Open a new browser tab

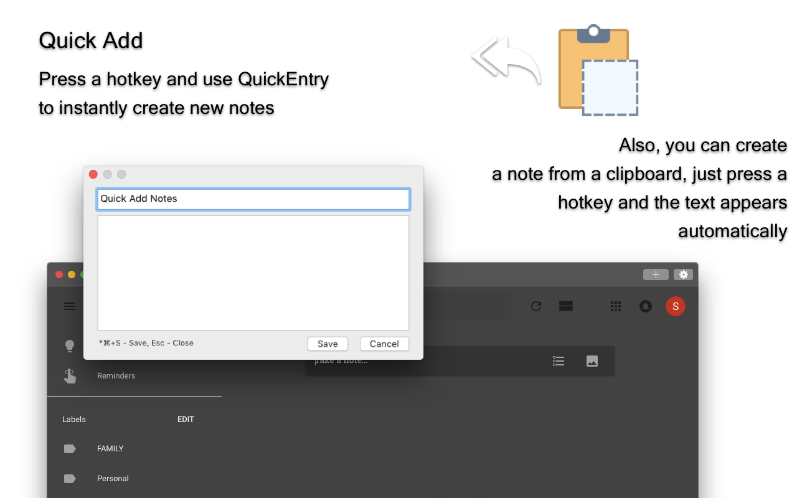656,275
